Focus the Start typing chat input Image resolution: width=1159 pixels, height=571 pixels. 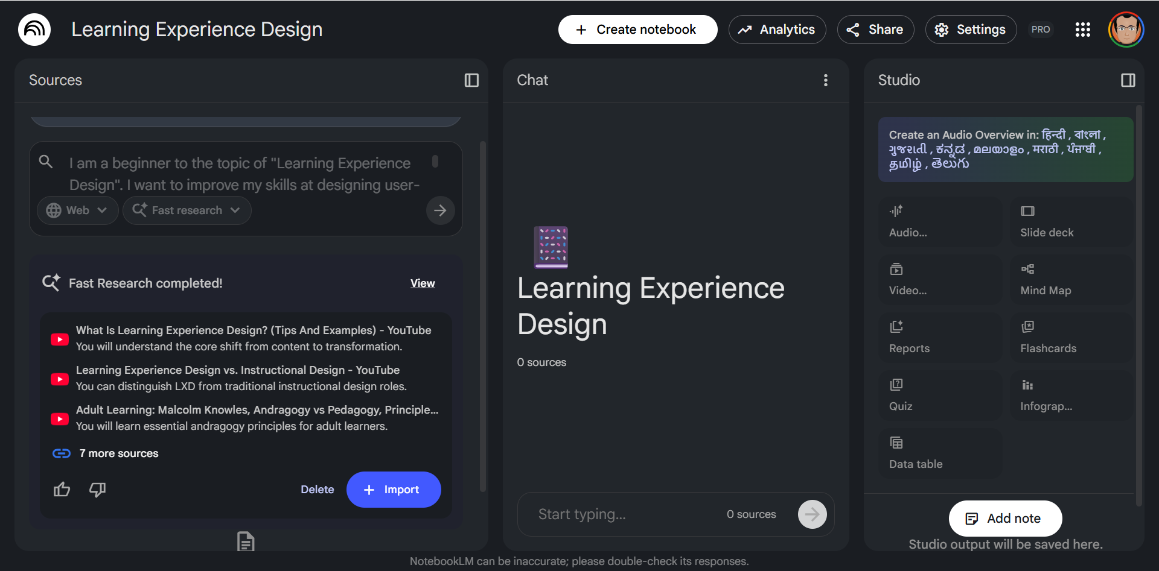(628, 514)
